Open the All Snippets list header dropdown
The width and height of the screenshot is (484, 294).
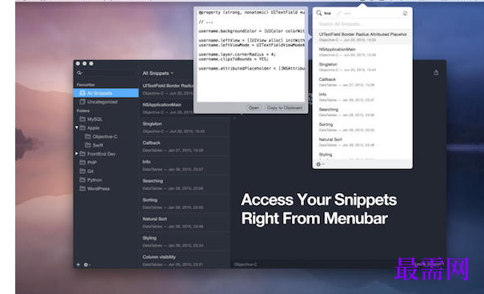click(158, 73)
